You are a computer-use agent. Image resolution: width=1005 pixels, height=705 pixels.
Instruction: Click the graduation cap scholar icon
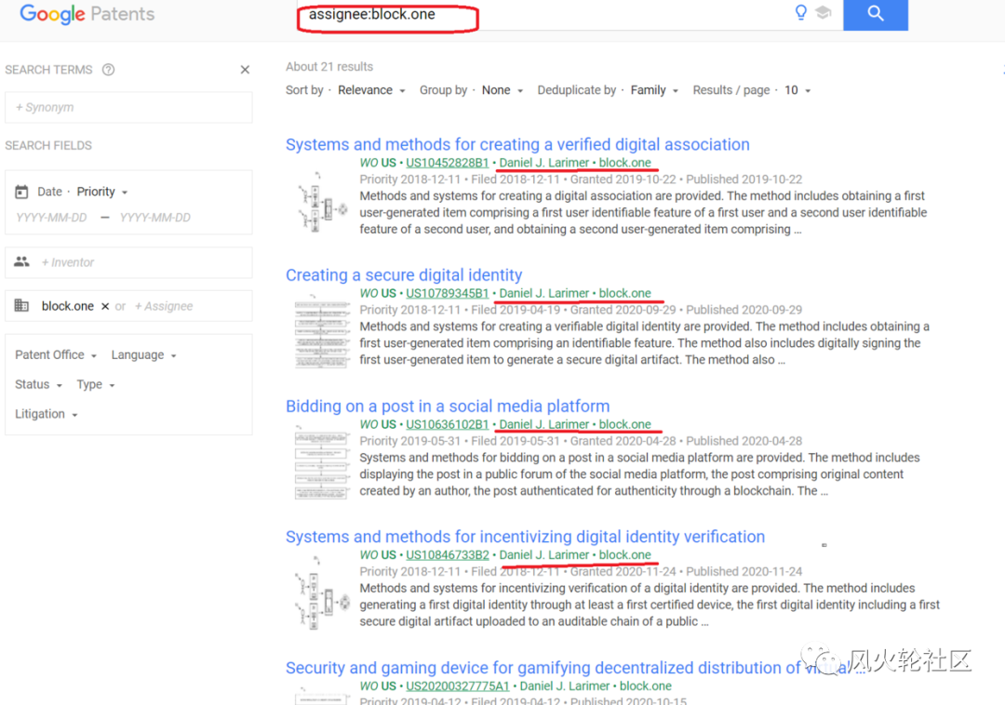pos(824,13)
